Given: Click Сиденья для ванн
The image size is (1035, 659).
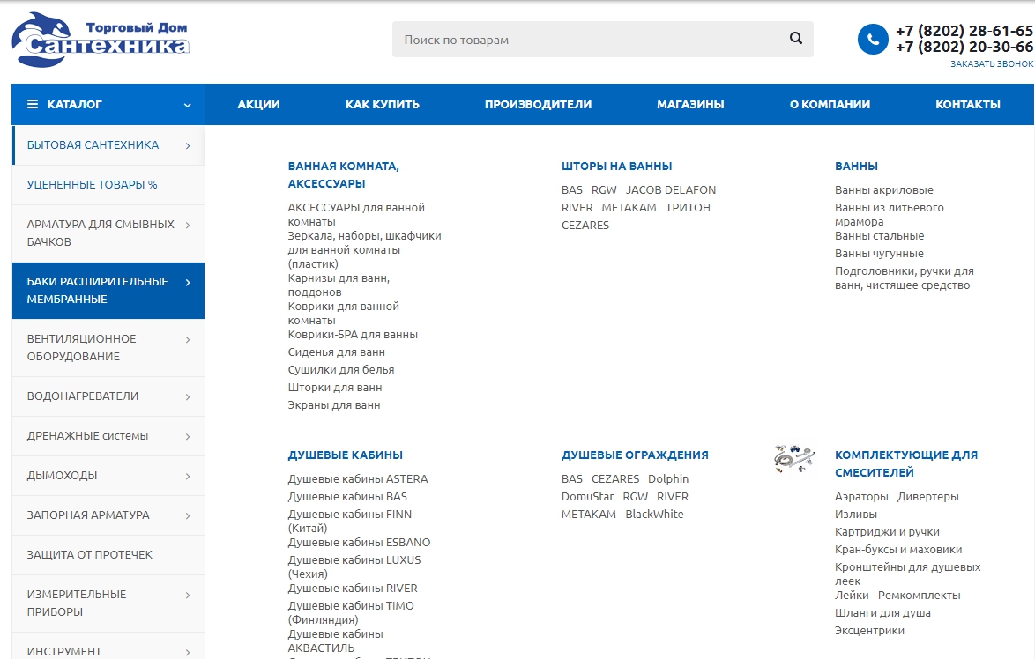Looking at the screenshot, I should 336,352.
